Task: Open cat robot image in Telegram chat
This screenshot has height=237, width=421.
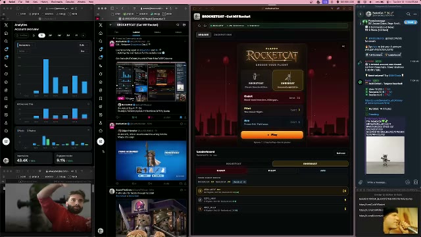Action: [x=385, y=155]
